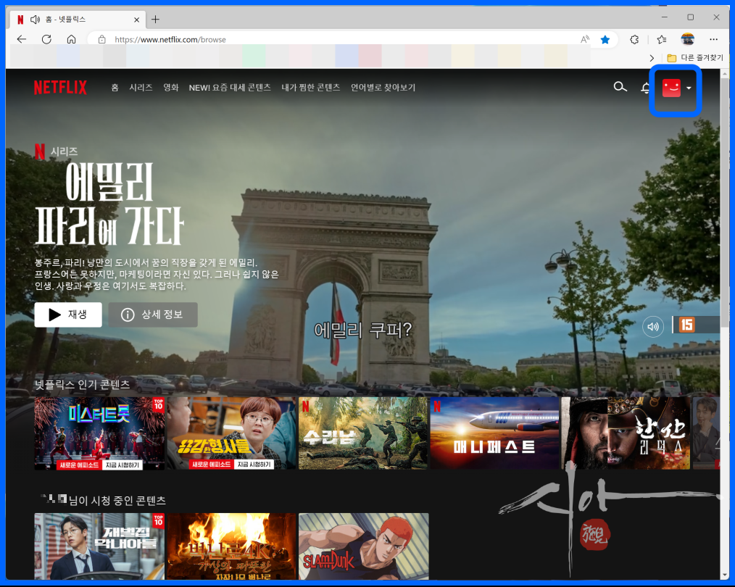735x587 pixels.
Task: Click the NETFLIX logo
Action: coord(60,88)
